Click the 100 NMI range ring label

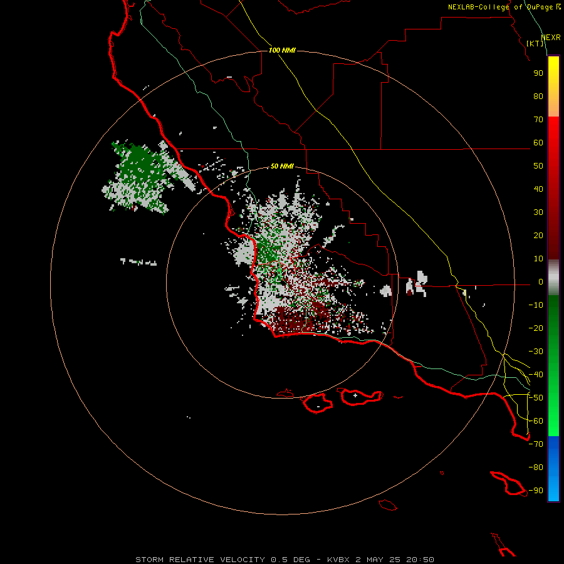pyautogui.click(x=282, y=50)
